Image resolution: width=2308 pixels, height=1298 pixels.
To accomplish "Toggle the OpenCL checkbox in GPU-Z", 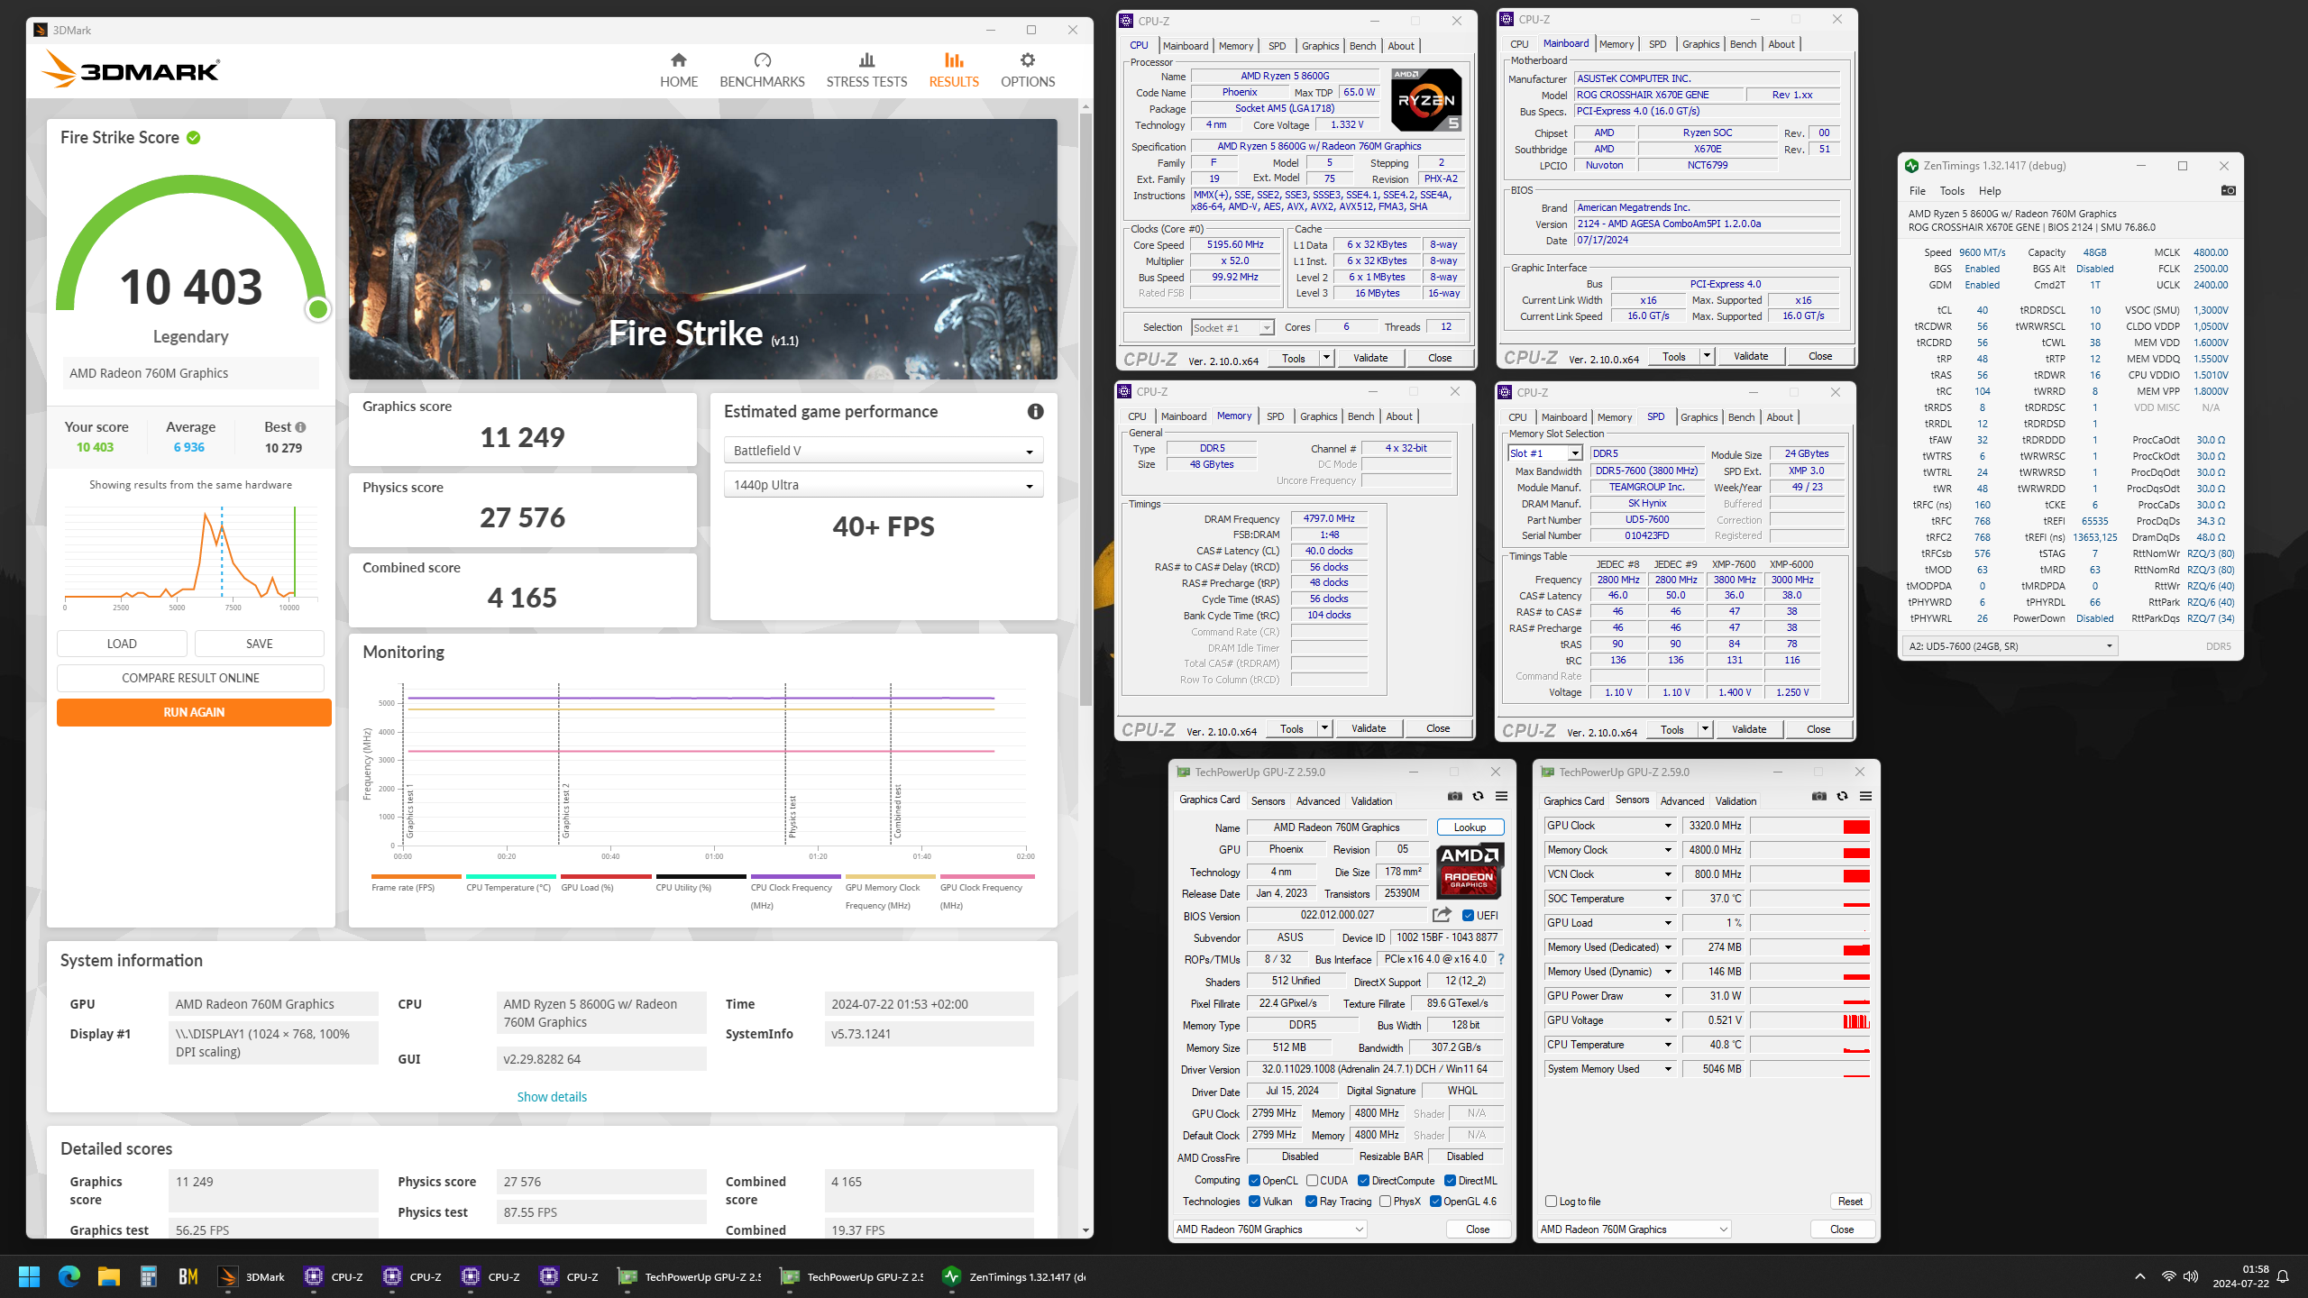I will (1254, 1180).
